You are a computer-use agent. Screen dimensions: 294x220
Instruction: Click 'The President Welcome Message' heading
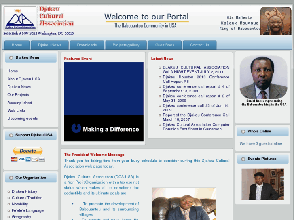click(94, 155)
